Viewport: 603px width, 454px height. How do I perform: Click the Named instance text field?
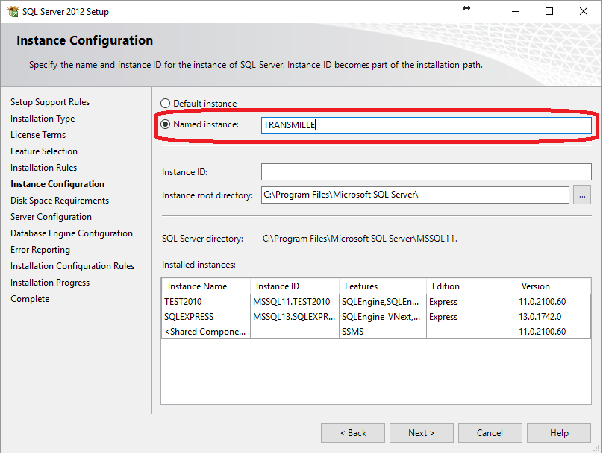tap(426, 125)
